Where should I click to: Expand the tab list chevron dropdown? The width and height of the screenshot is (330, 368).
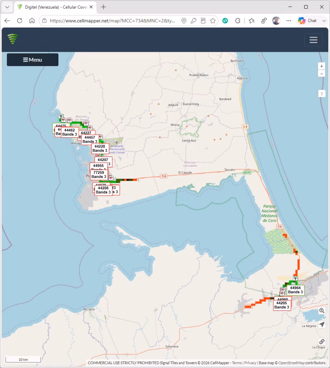[7, 7]
